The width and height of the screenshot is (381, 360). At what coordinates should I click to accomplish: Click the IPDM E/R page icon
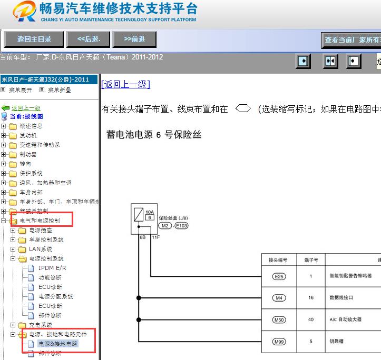click(x=31, y=268)
